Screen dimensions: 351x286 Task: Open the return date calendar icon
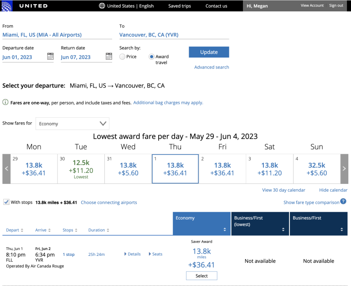(x=108, y=57)
